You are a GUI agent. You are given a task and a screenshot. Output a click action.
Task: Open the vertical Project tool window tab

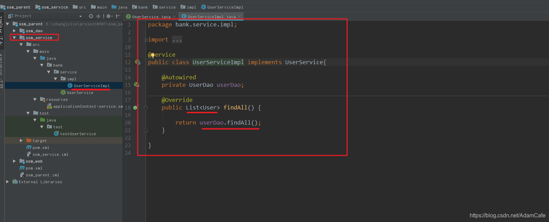pos(1,31)
